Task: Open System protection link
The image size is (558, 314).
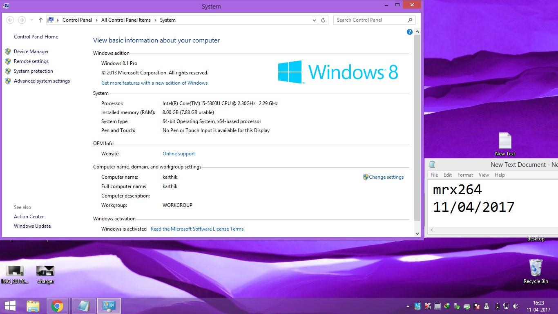Action: coord(33,71)
